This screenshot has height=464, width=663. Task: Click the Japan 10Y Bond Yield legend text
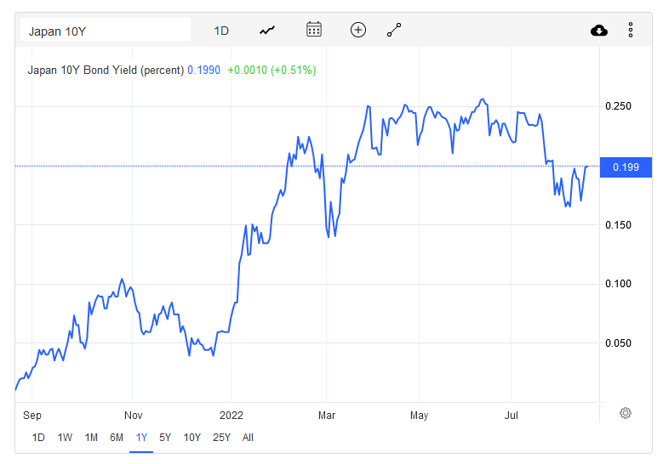pyautogui.click(x=106, y=70)
